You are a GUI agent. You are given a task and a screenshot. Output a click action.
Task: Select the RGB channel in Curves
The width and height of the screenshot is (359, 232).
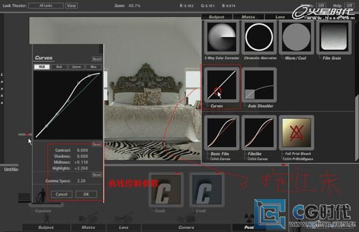(42, 67)
